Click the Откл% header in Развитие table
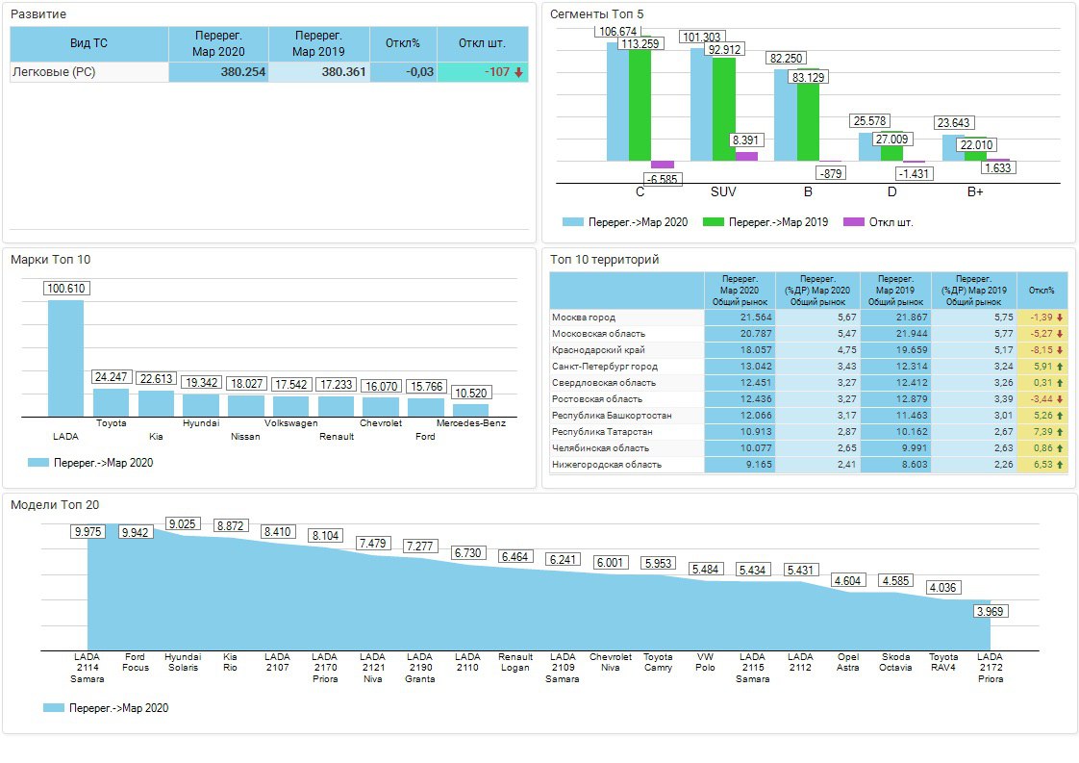This screenshot has height=763, width=1079. pyautogui.click(x=403, y=43)
